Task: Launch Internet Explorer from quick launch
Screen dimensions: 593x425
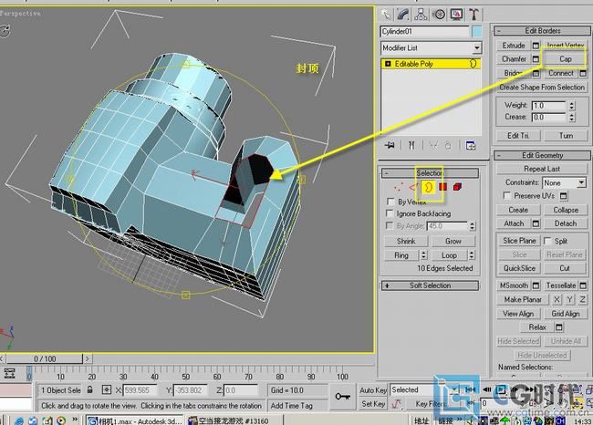Action: coord(19,420)
